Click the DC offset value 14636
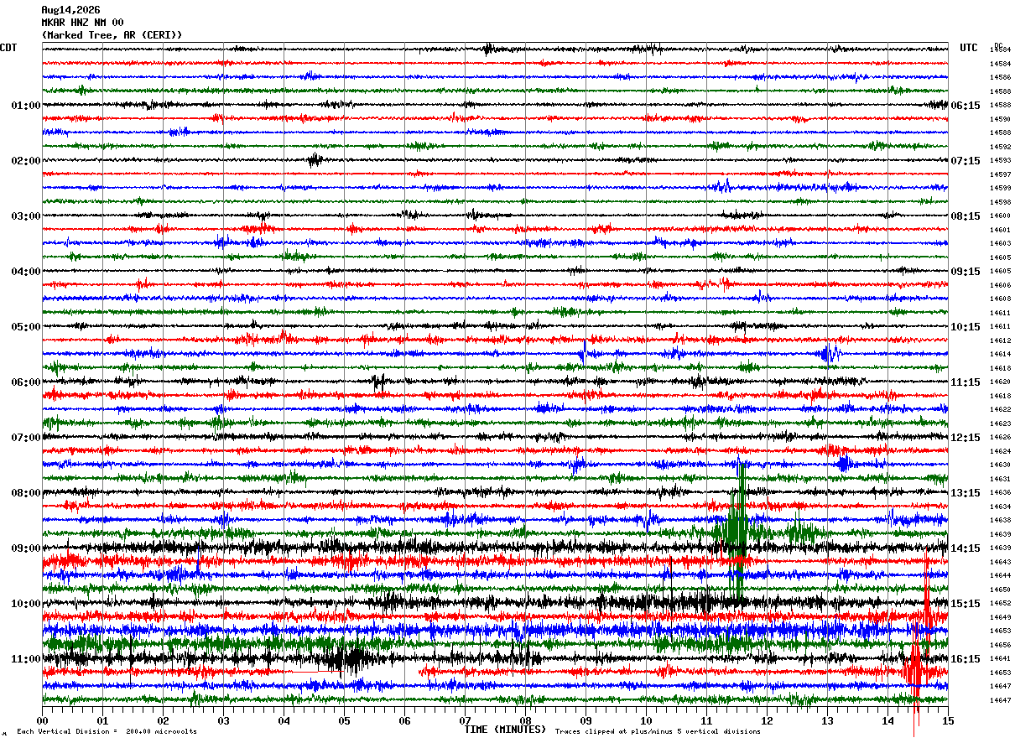The height and width of the screenshot is (743, 1015). pos(1000,493)
